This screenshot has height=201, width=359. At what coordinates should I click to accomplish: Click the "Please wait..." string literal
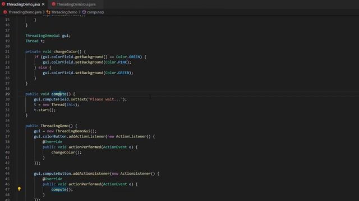click(105, 99)
